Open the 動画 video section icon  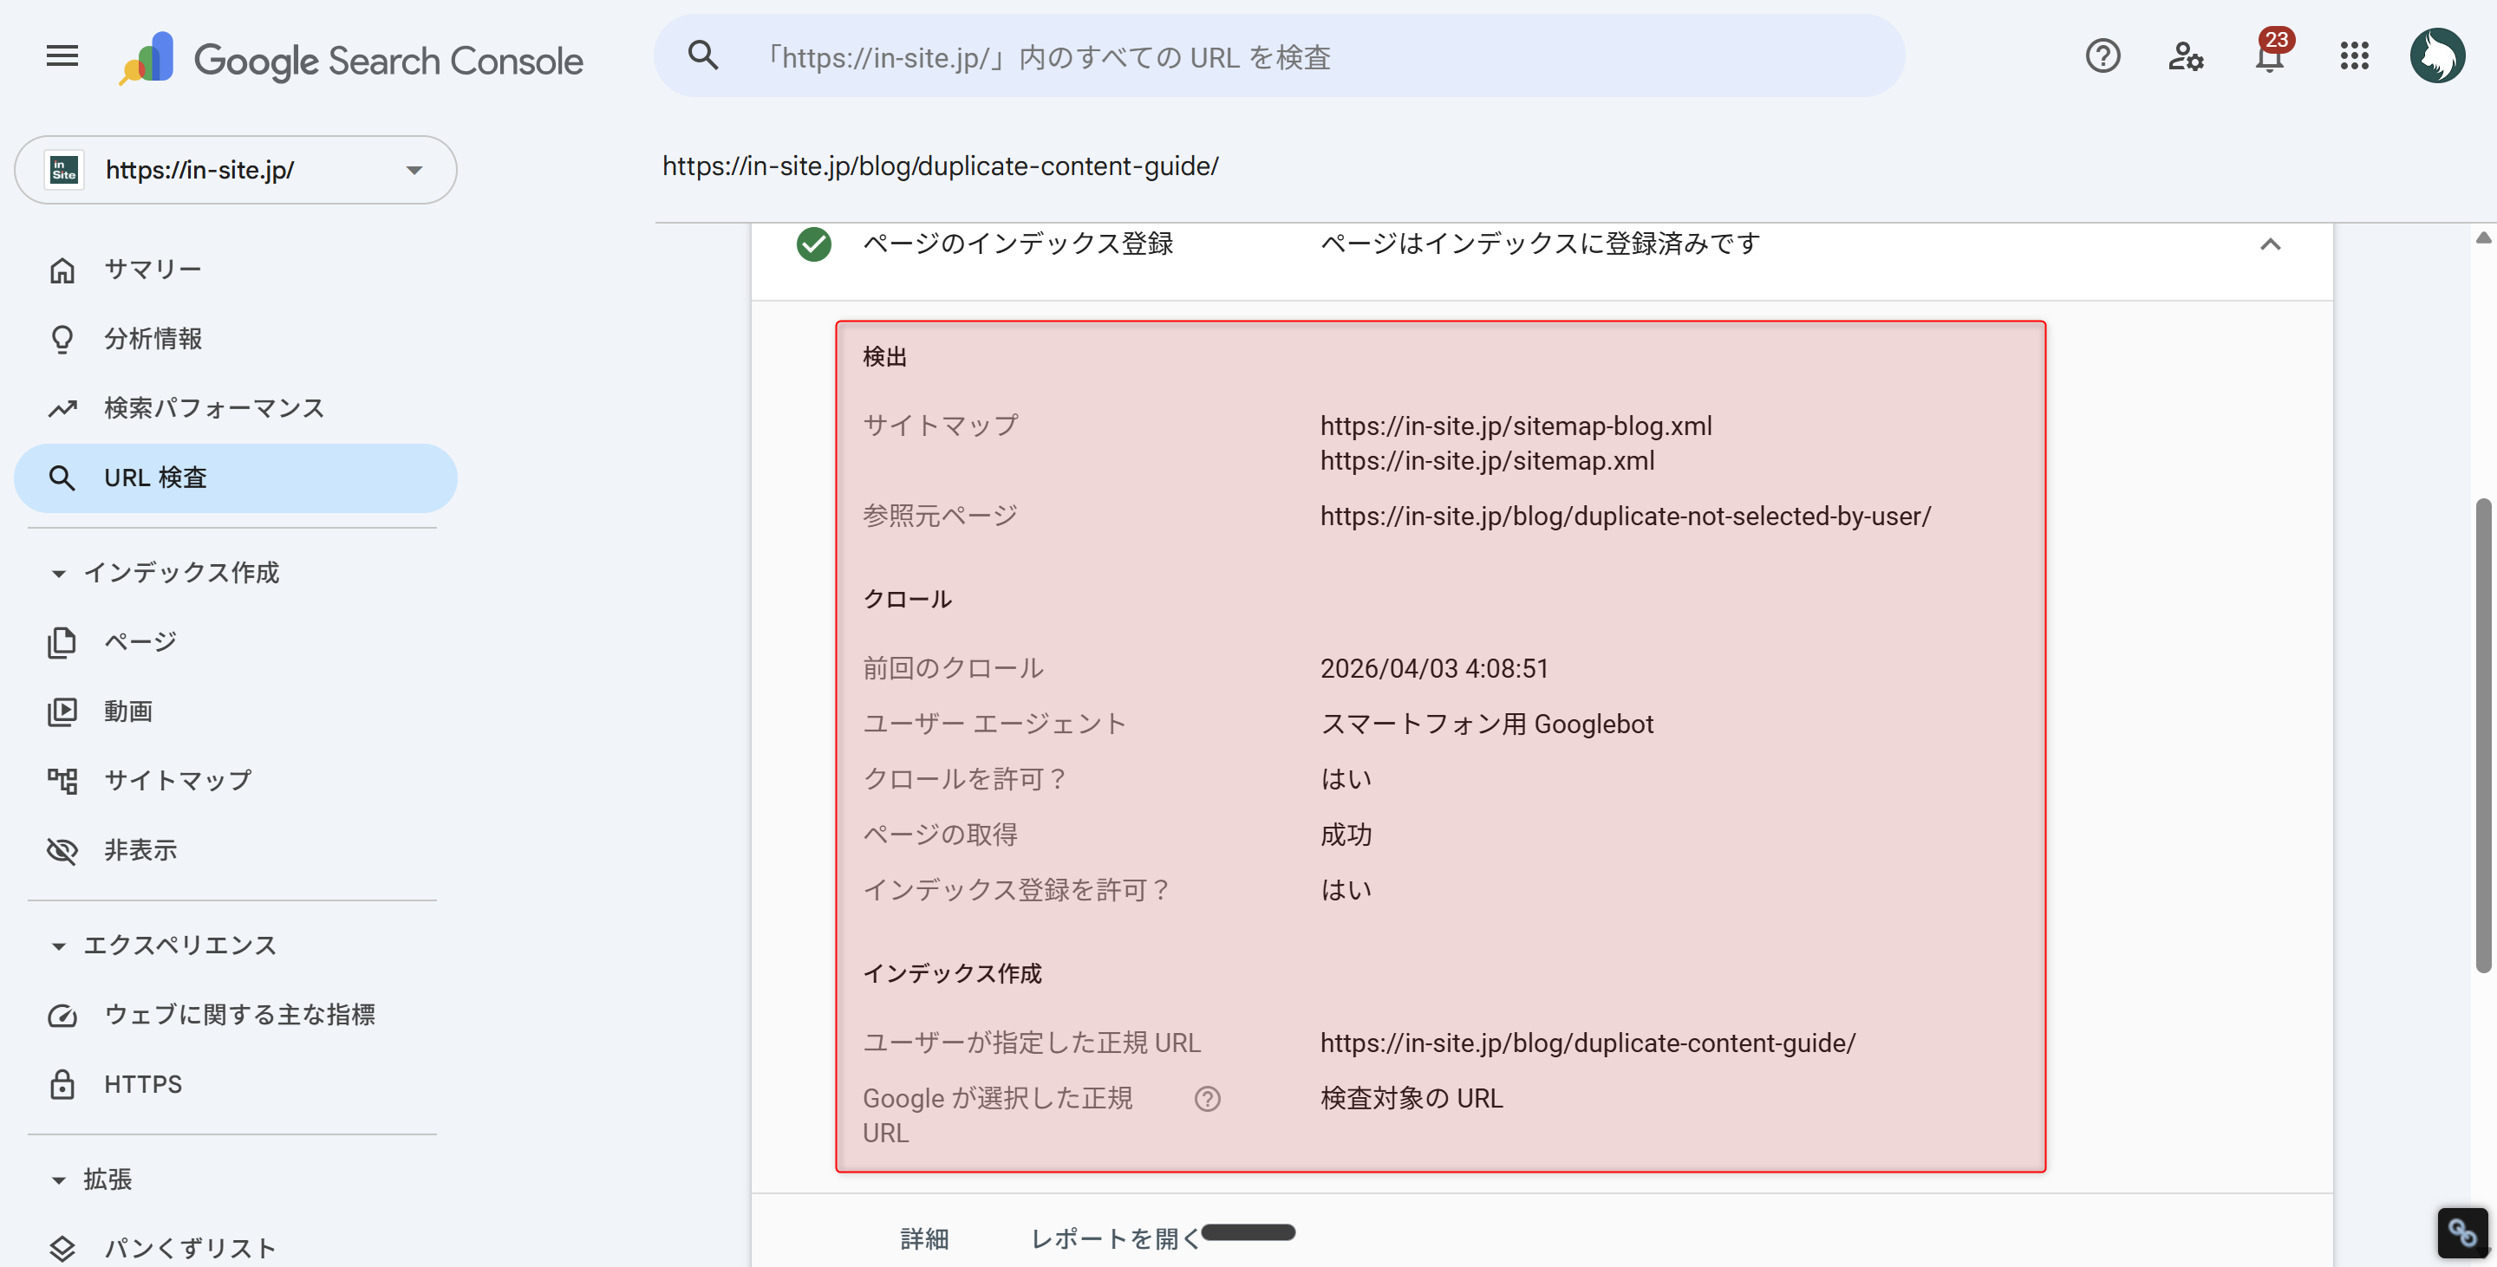pyautogui.click(x=62, y=710)
